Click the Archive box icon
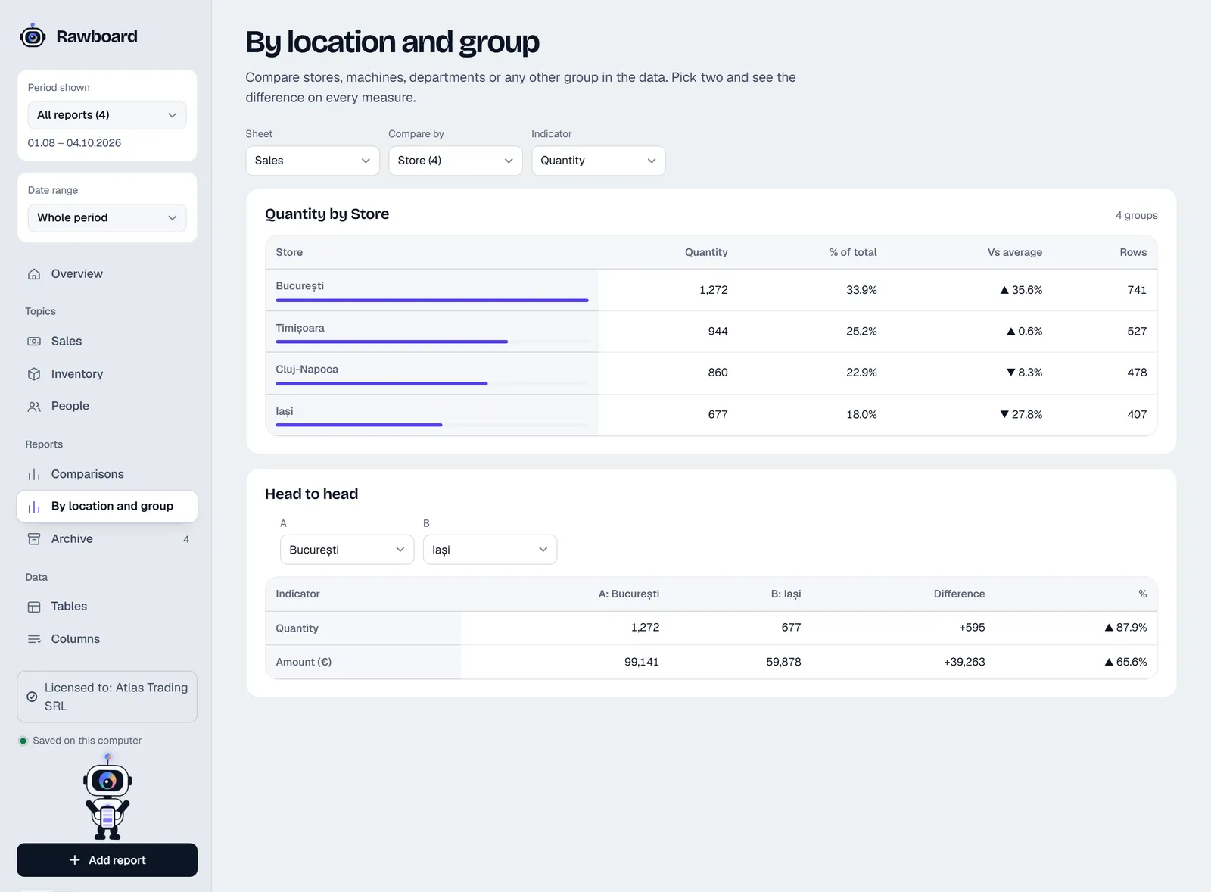Image resolution: width=1211 pixels, height=892 pixels. coord(34,539)
